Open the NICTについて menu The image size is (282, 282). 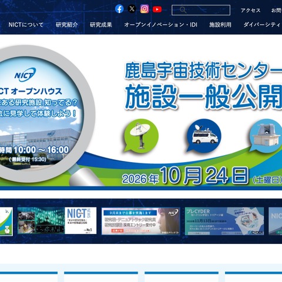(x=26, y=25)
